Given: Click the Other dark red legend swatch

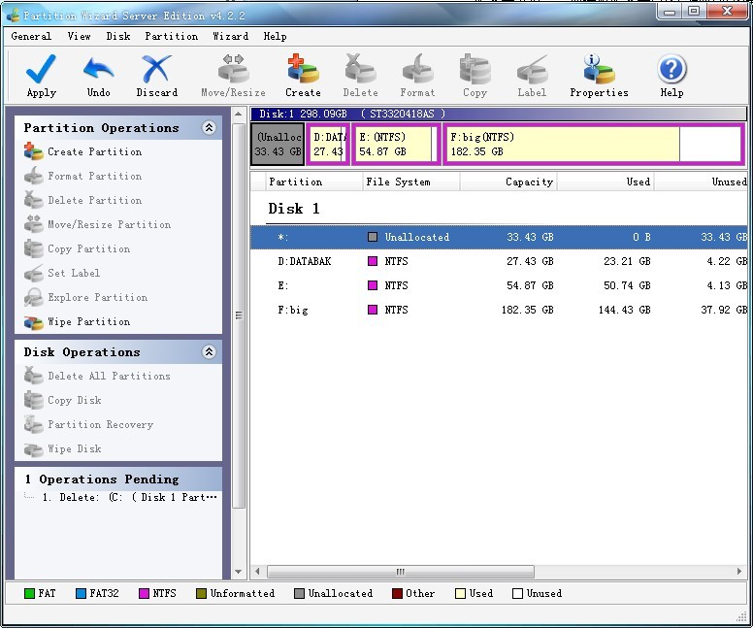Looking at the screenshot, I should point(397,593).
